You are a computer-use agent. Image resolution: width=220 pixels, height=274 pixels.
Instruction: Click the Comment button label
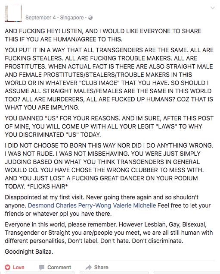[x=59, y=268]
